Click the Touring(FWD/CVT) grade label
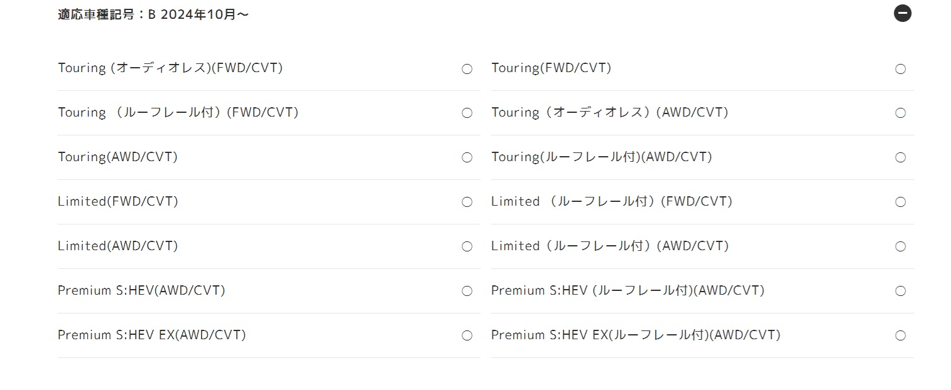This screenshot has height=390, width=951. [551, 68]
